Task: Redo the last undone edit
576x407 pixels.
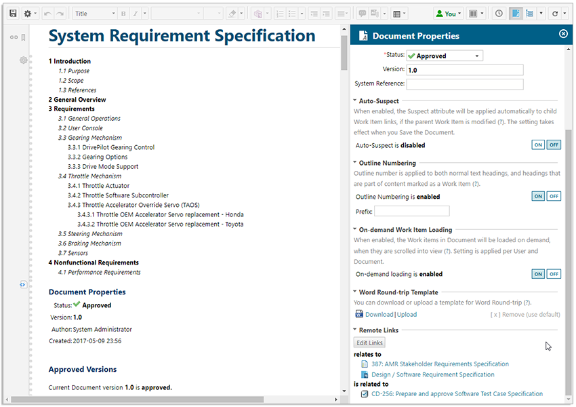Action: coord(60,14)
